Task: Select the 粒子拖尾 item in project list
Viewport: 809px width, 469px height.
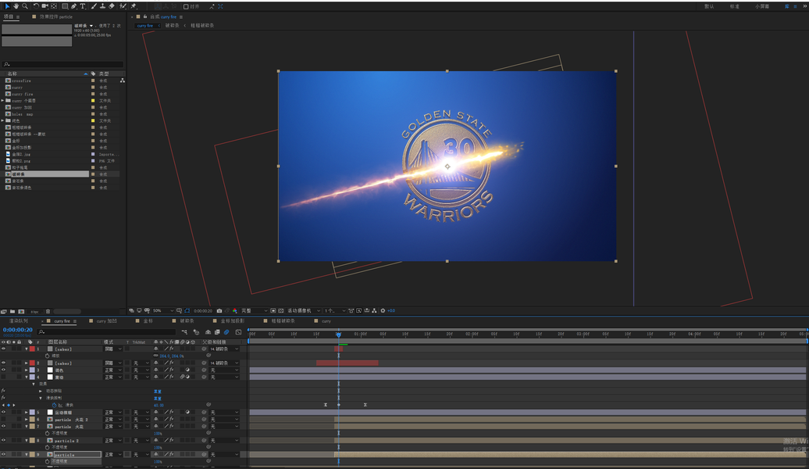Action: (x=20, y=167)
